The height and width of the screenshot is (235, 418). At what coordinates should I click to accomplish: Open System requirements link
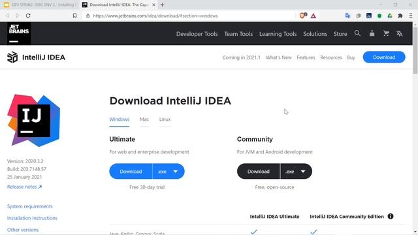tap(30, 206)
